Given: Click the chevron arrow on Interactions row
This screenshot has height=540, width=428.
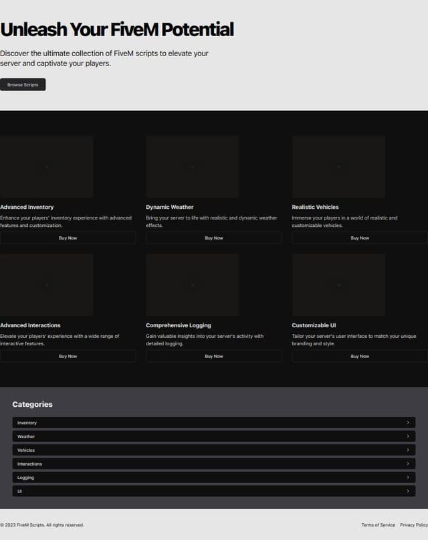Looking at the screenshot, I should point(408,464).
